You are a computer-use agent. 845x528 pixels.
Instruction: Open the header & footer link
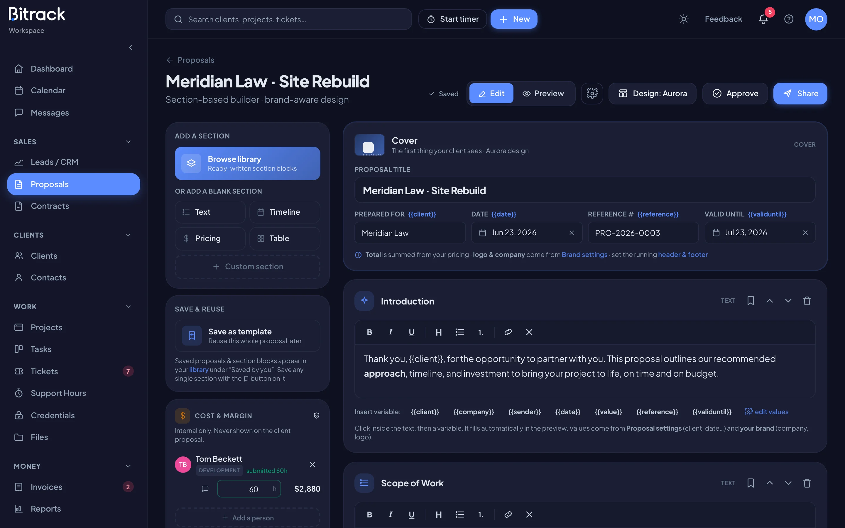pyautogui.click(x=683, y=255)
